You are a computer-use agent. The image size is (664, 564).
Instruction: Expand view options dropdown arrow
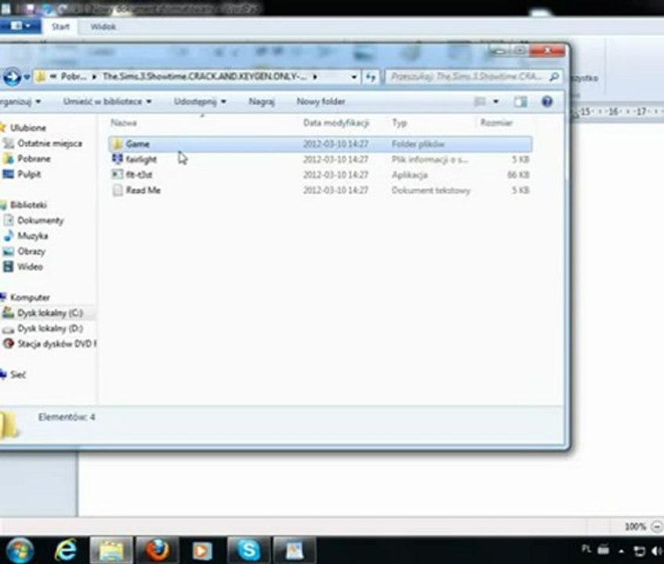[x=495, y=102]
